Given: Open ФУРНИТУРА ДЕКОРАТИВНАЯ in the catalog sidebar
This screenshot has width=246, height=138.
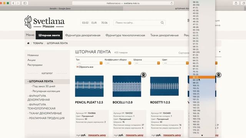Looking at the screenshot, I should (38, 98).
